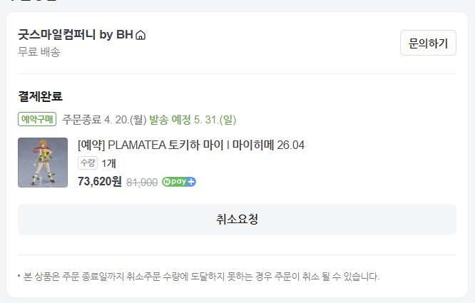Click the home icon beside the store name
This screenshot has height=303, width=475.
coord(141,36)
